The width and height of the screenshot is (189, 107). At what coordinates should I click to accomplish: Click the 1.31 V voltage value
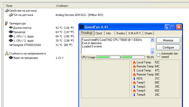[59, 58]
